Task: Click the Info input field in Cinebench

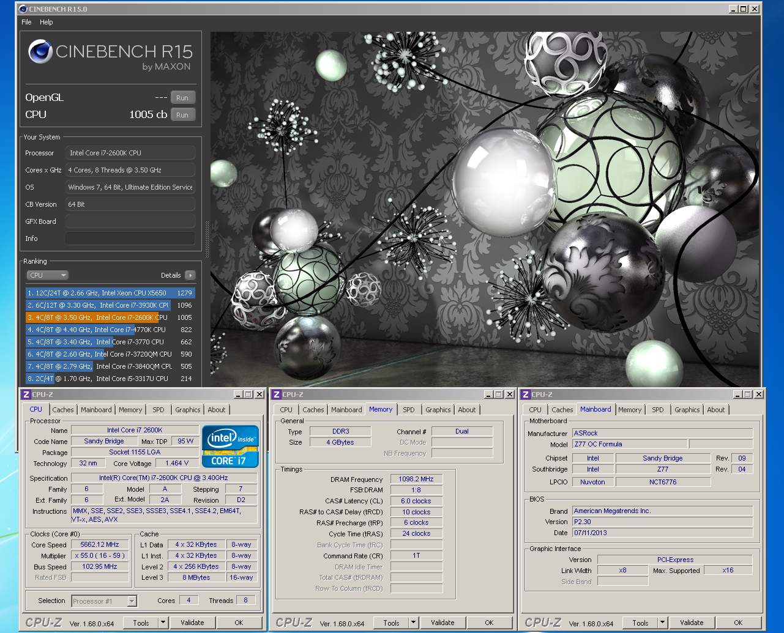Action: [x=130, y=239]
